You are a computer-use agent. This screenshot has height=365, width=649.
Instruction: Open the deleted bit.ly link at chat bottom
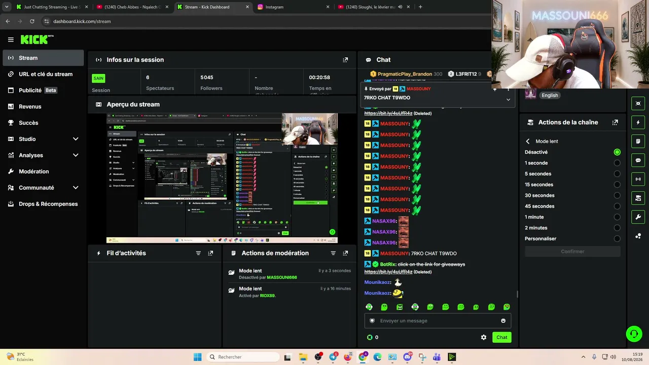coord(388,272)
